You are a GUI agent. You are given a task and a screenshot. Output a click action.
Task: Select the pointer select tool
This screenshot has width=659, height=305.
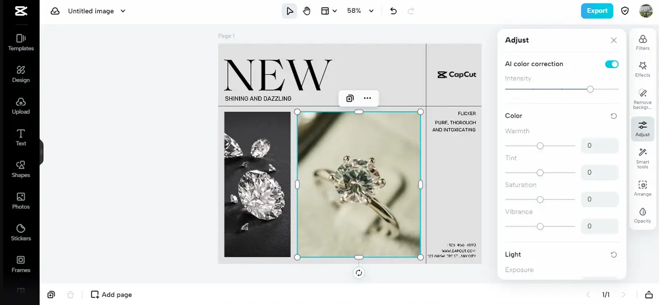tap(290, 11)
